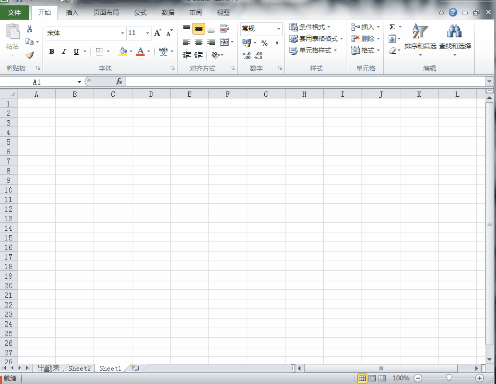Click the Copy icon in clipboard group
496x384 pixels.
(29, 42)
